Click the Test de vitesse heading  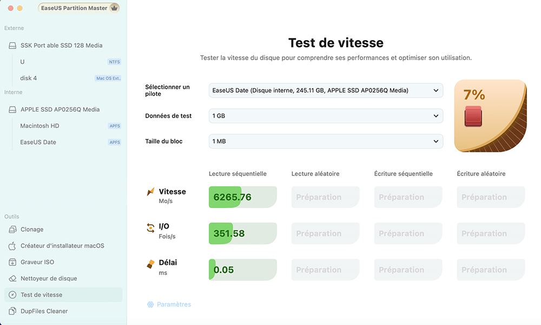click(336, 43)
